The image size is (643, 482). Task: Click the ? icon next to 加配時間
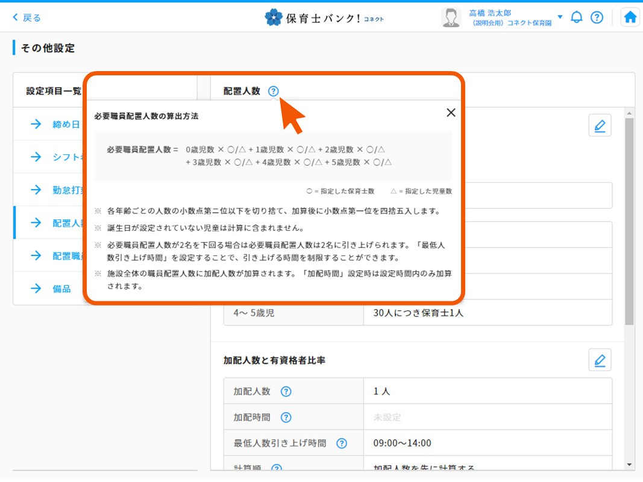[x=286, y=417]
